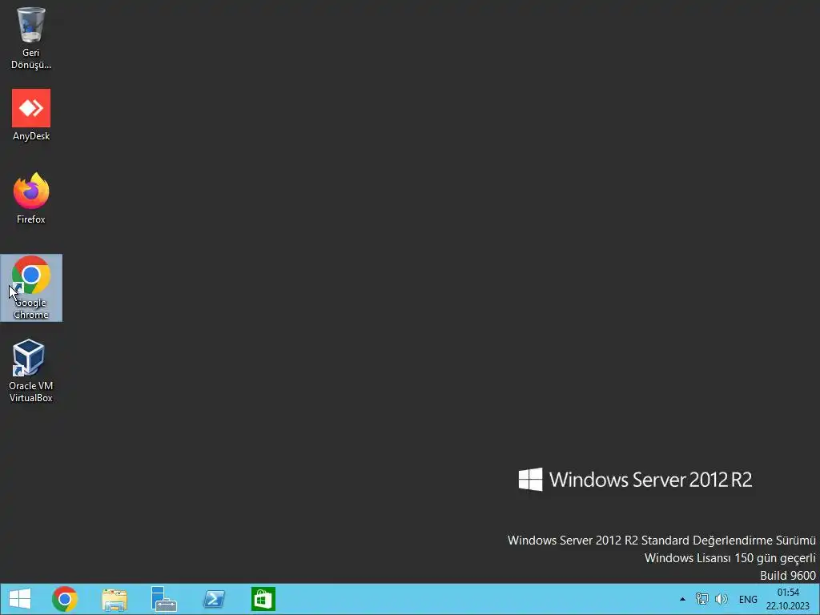
Task: Open File Explorer from the taskbar
Action: pyautogui.click(x=115, y=599)
